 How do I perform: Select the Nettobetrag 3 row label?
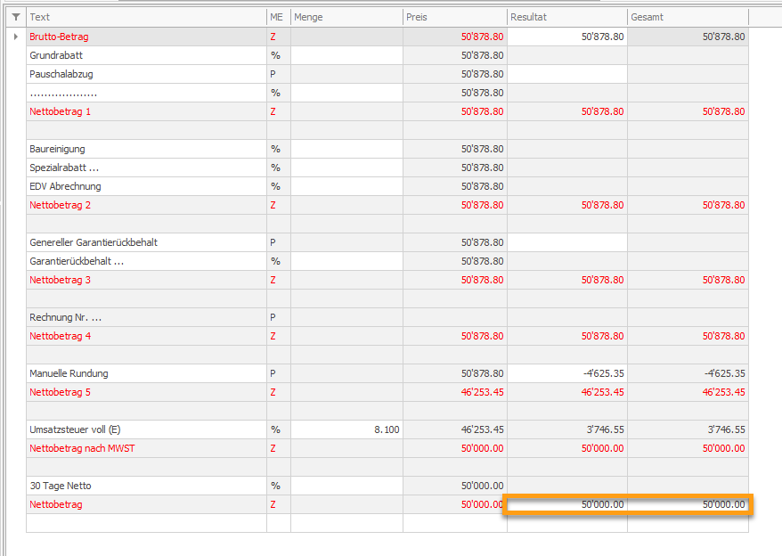pos(146,280)
